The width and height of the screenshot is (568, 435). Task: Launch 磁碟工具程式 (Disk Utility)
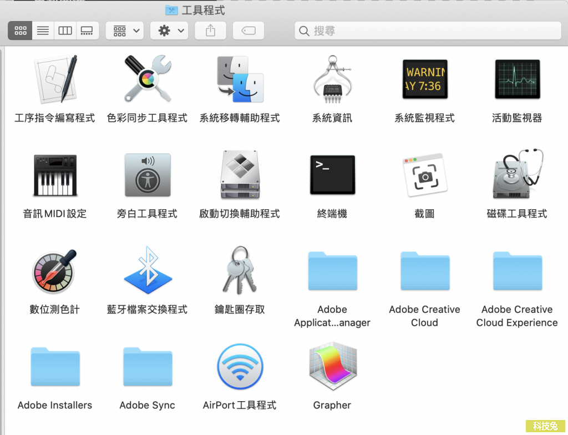pyautogui.click(x=516, y=175)
